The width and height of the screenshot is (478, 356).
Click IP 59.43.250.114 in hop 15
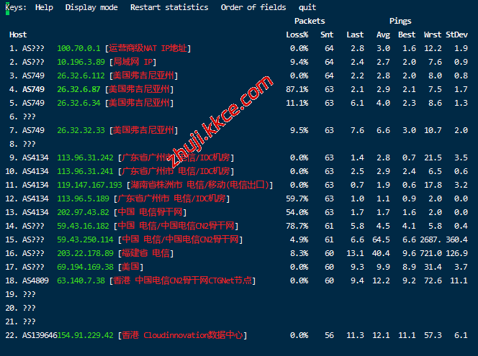tap(85, 239)
